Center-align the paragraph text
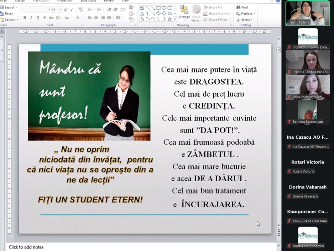The image size is (334, 251). 96,17
